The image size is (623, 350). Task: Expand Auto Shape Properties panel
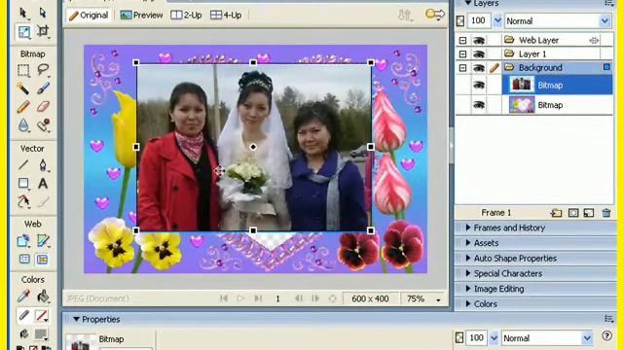tap(468, 258)
